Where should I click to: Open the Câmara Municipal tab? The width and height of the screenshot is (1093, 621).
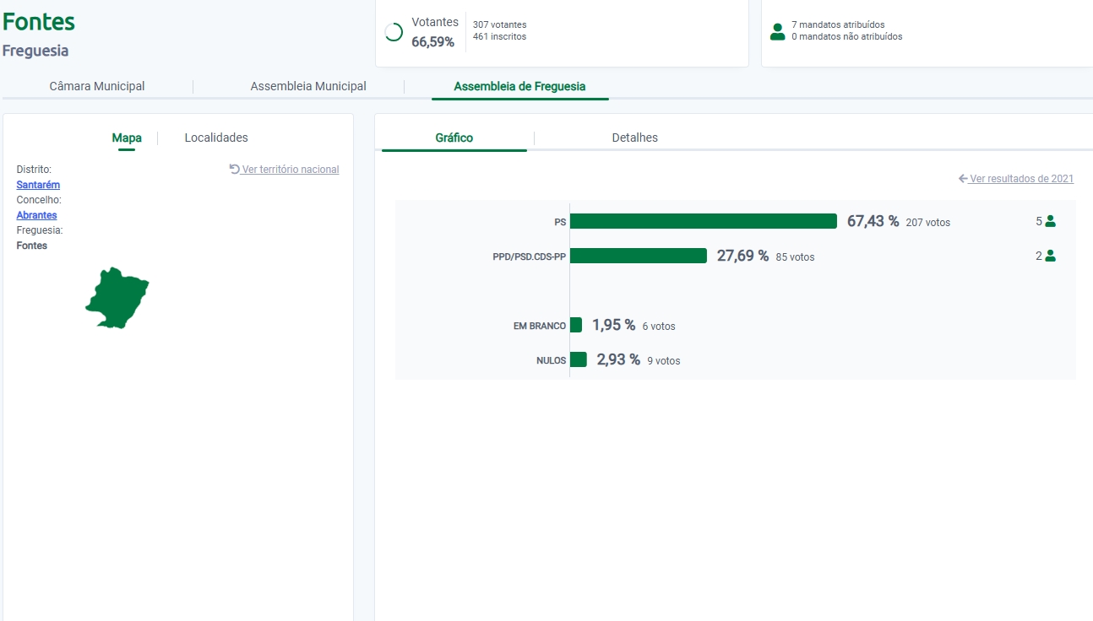click(x=97, y=86)
